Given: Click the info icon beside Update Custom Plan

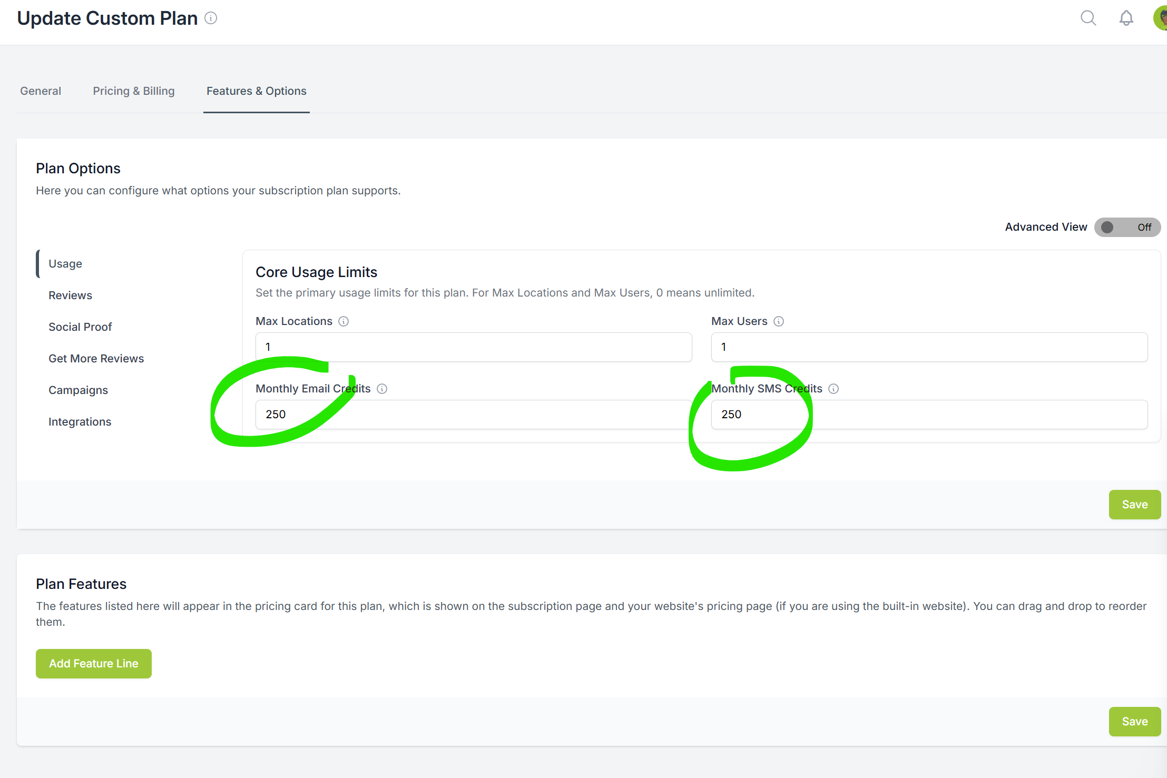Looking at the screenshot, I should (211, 18).
